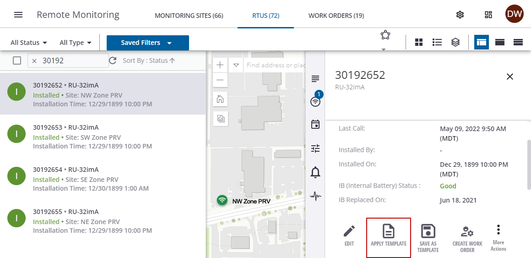Open the hamburger navigation menu
Image resolution: width=531 pixels, height=258 pixels.
18,15
